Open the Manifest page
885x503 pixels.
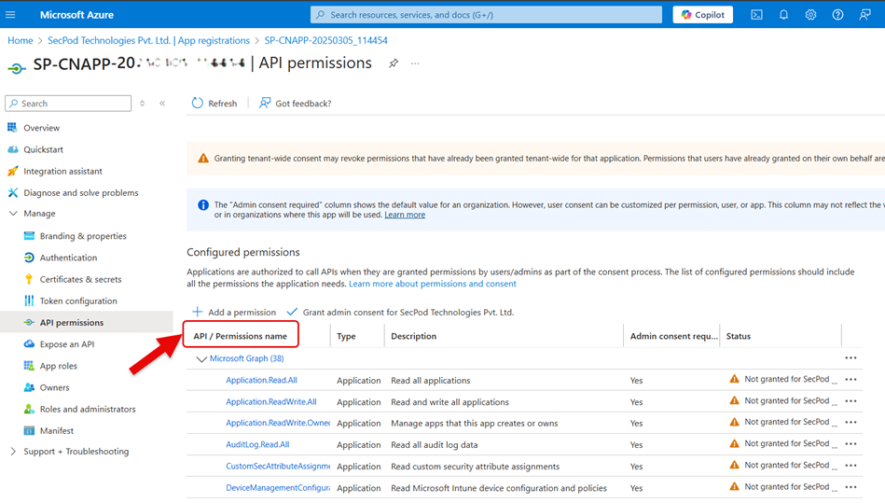pos(57,431)
